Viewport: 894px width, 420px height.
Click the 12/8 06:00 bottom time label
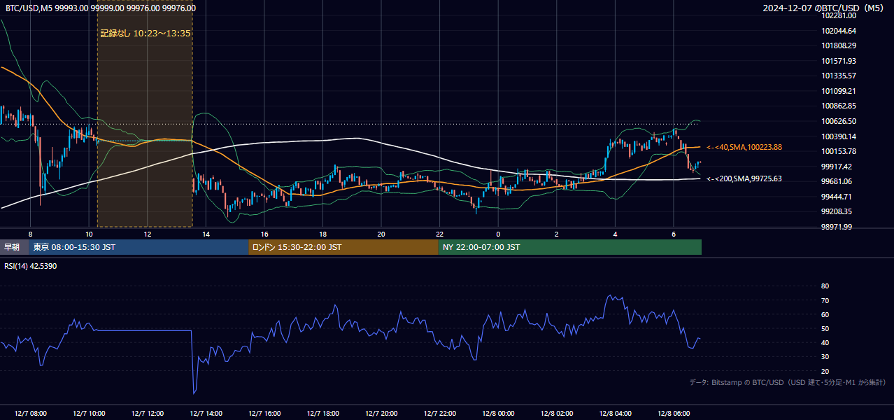pyautogui.click(x=674, y=413)
